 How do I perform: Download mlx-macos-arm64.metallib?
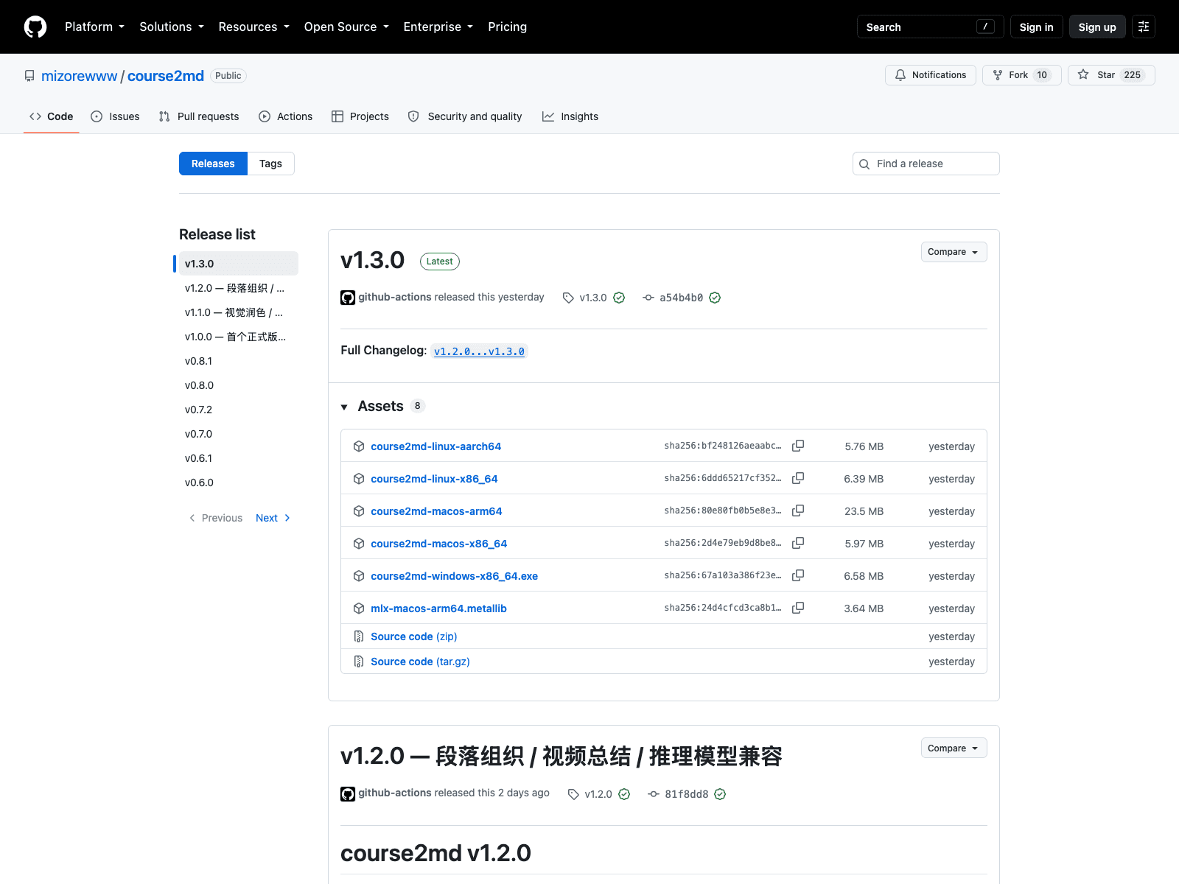pos(438,608)
